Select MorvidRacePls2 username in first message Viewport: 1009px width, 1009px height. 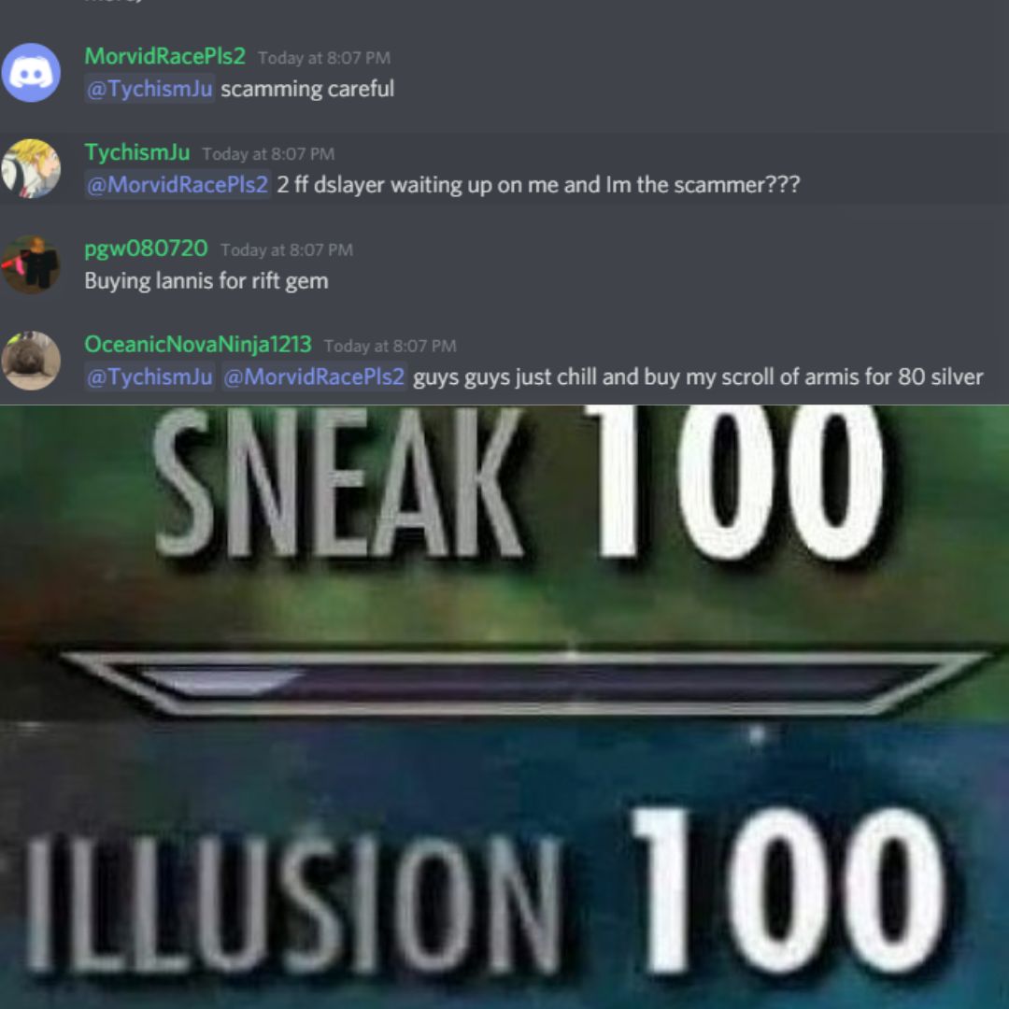tap(164, 56)
